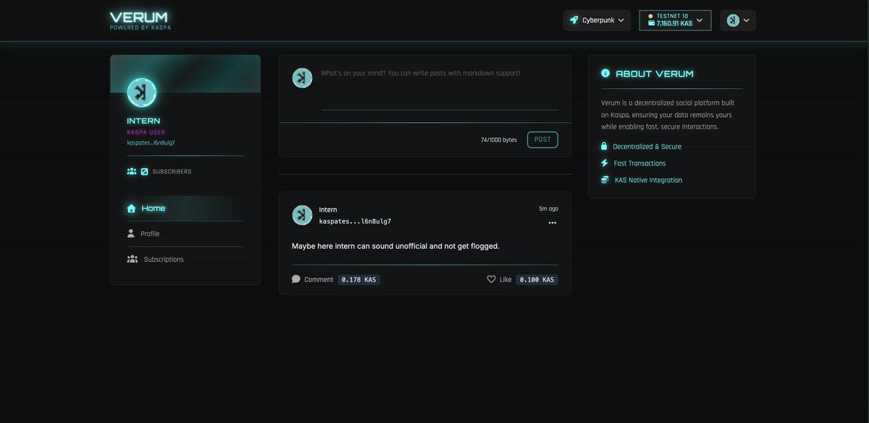Image resolution: width=869 pixels, height=423 pixels.
Task: Click the post text about intern sounding unofficial
Action: pos(395,246)
